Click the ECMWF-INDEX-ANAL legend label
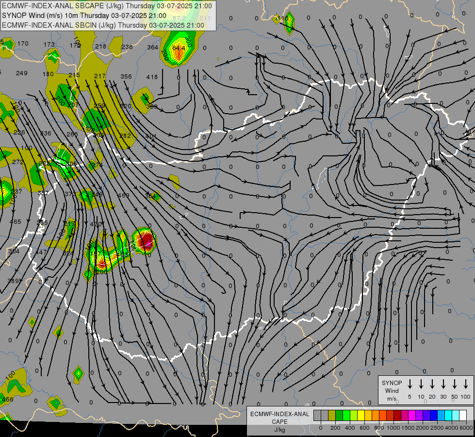Viewport: 475px width, 437px height. (279, 414)
